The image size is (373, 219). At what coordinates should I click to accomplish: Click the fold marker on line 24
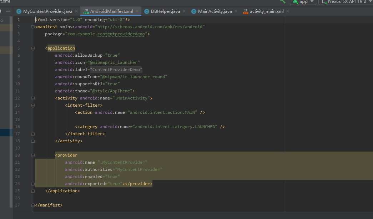(x=33, y=184)
